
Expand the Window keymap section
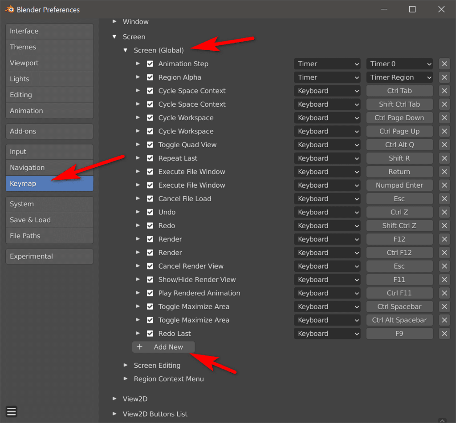click(x=114, y=21)
